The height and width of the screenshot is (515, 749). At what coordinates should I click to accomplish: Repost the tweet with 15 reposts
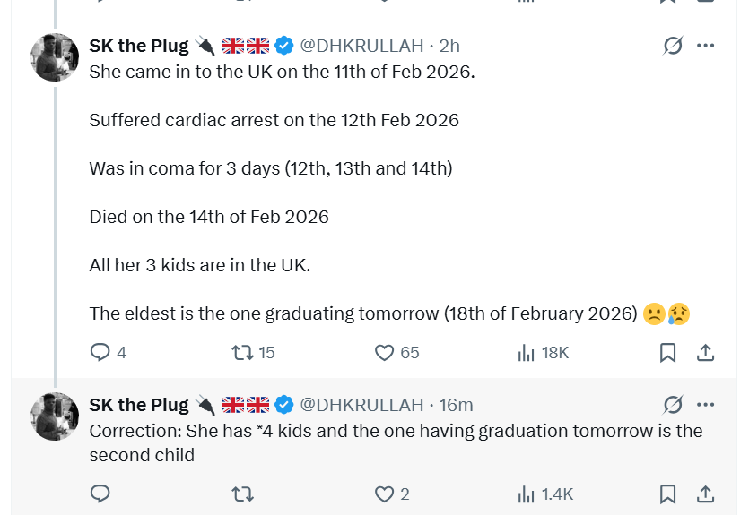point(242,353)
